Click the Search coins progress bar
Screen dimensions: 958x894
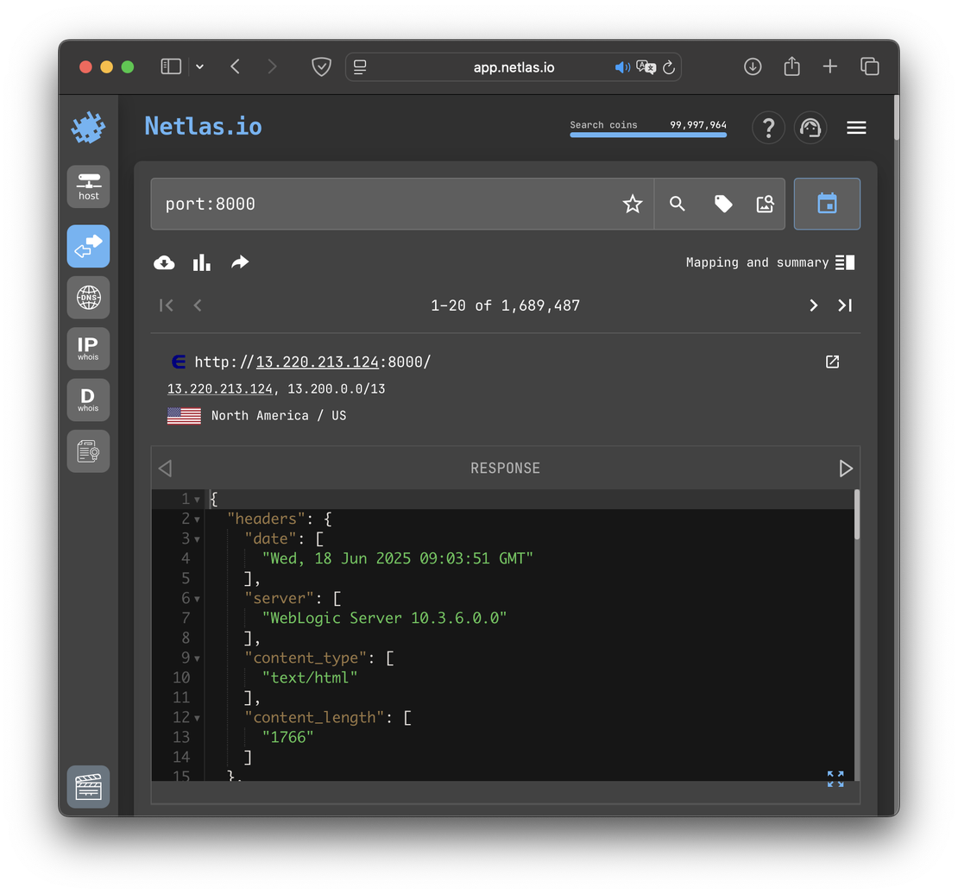tap(647, 135)
